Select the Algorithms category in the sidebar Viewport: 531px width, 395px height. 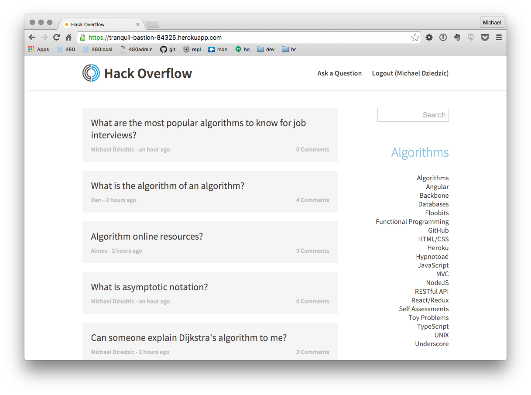click(x=432, y=178)
